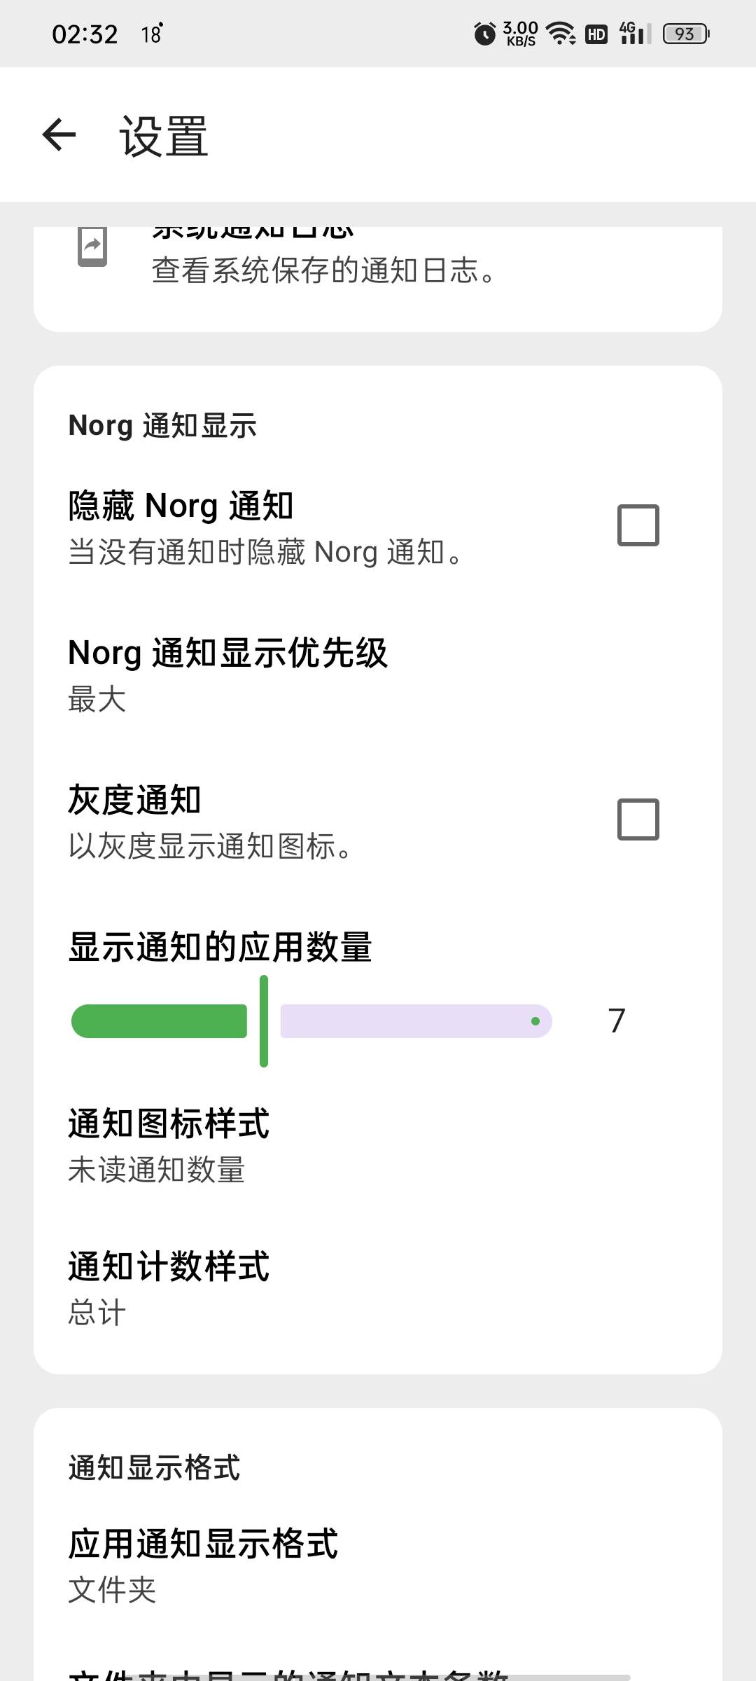
Task: Open Norg 通知显示优先级 setting
Action: click(x=378, y=672)
